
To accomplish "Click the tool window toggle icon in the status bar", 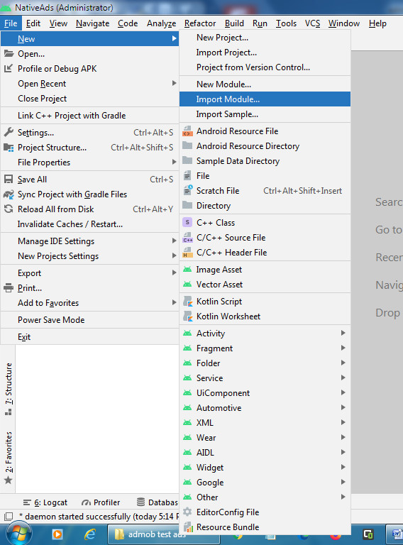I will pyautogui.click(x=9, y=516).
